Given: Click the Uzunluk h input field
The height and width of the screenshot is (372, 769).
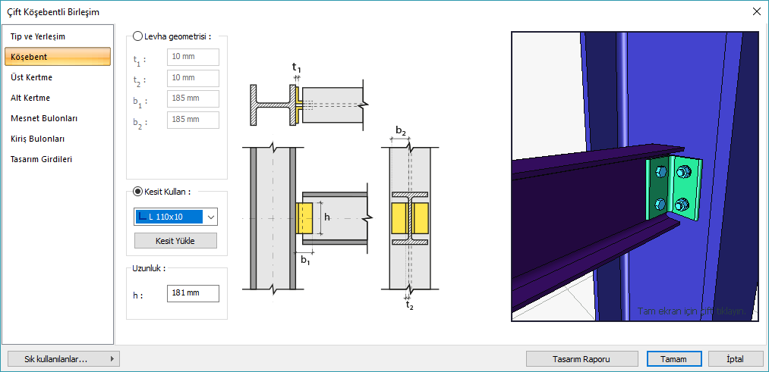Looking at the screenshot, I should (x=193, y=294).
